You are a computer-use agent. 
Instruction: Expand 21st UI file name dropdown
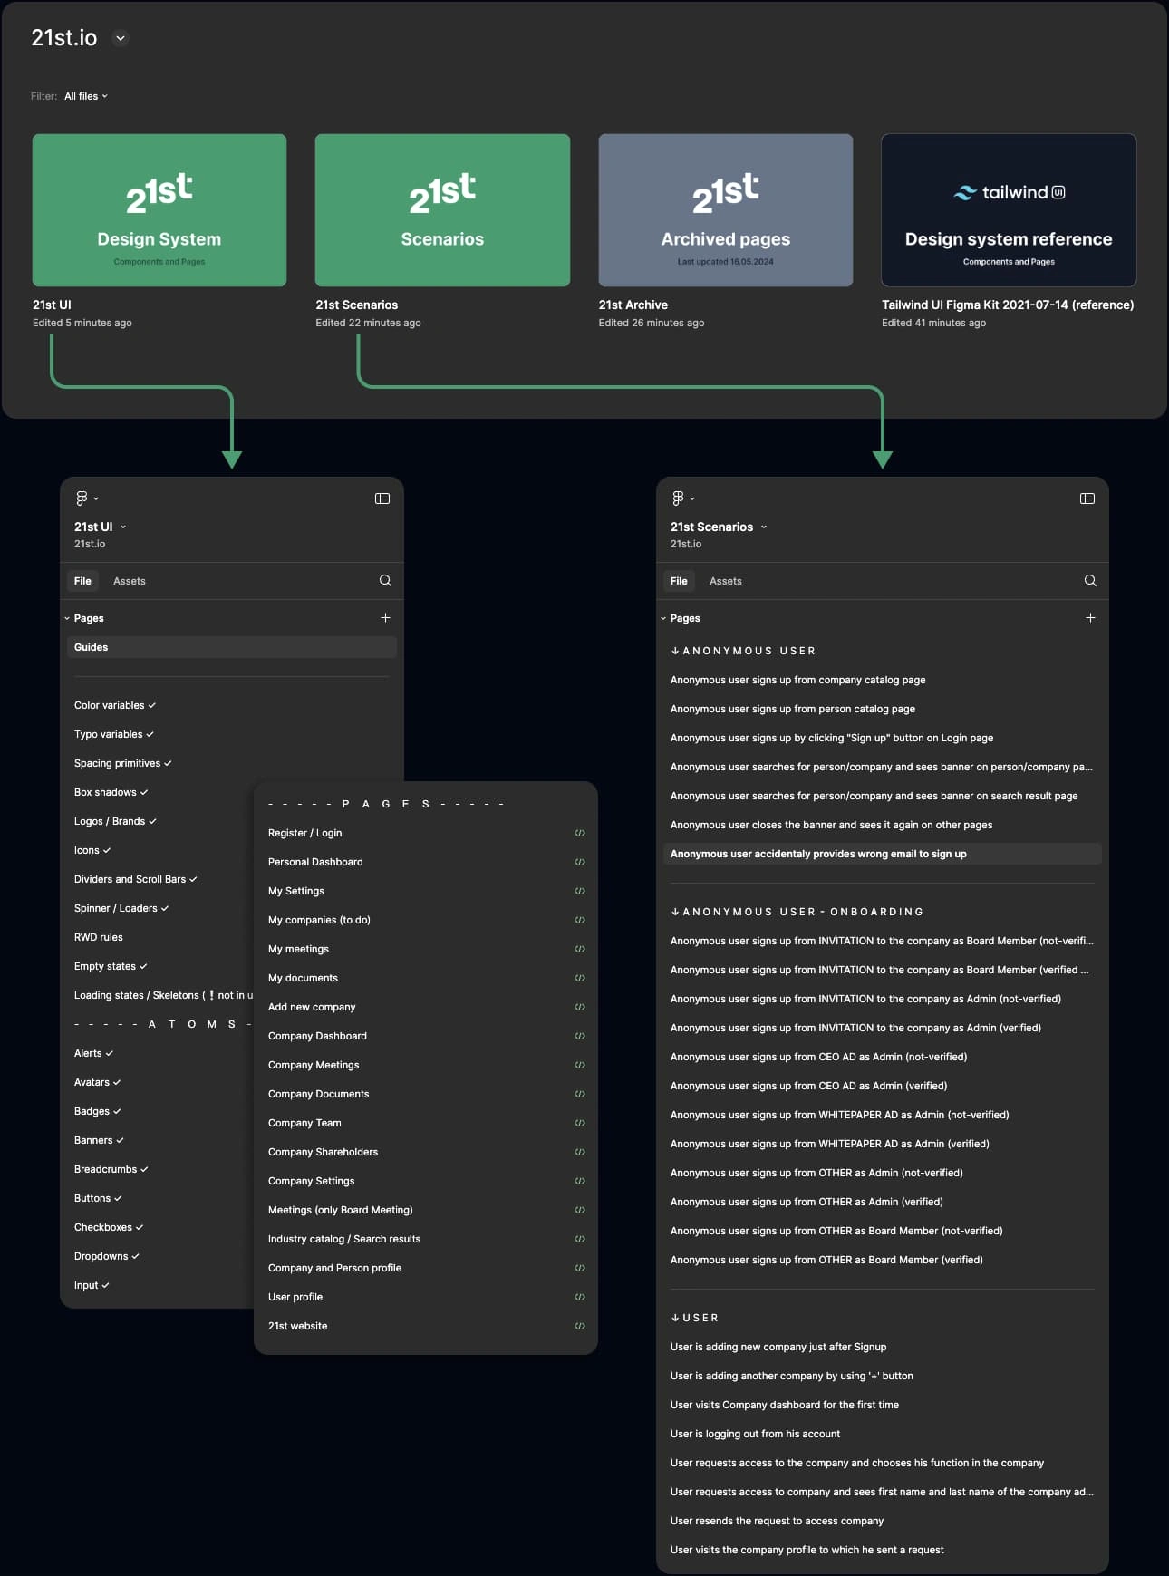pos(123,527)
